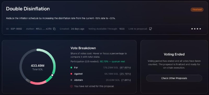This screenshot has height=95, width=209.
Task: Click the green For legend dot
Action: pyautogui.click(x=71, y=67)
